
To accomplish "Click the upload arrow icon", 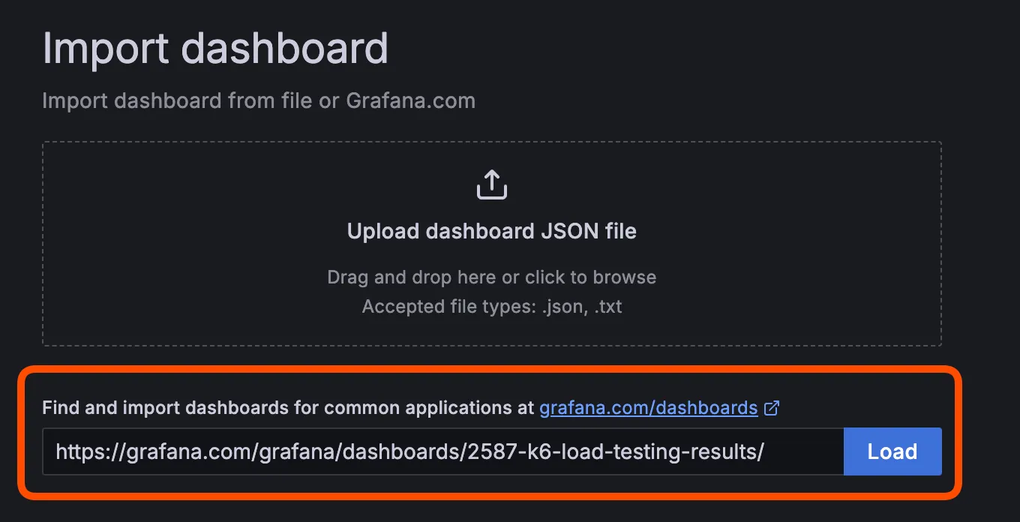I will click(x=492, y=185).
